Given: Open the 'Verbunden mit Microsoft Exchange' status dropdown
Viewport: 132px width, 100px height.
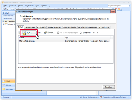Looking at the screenshot, I should (115, 97).
